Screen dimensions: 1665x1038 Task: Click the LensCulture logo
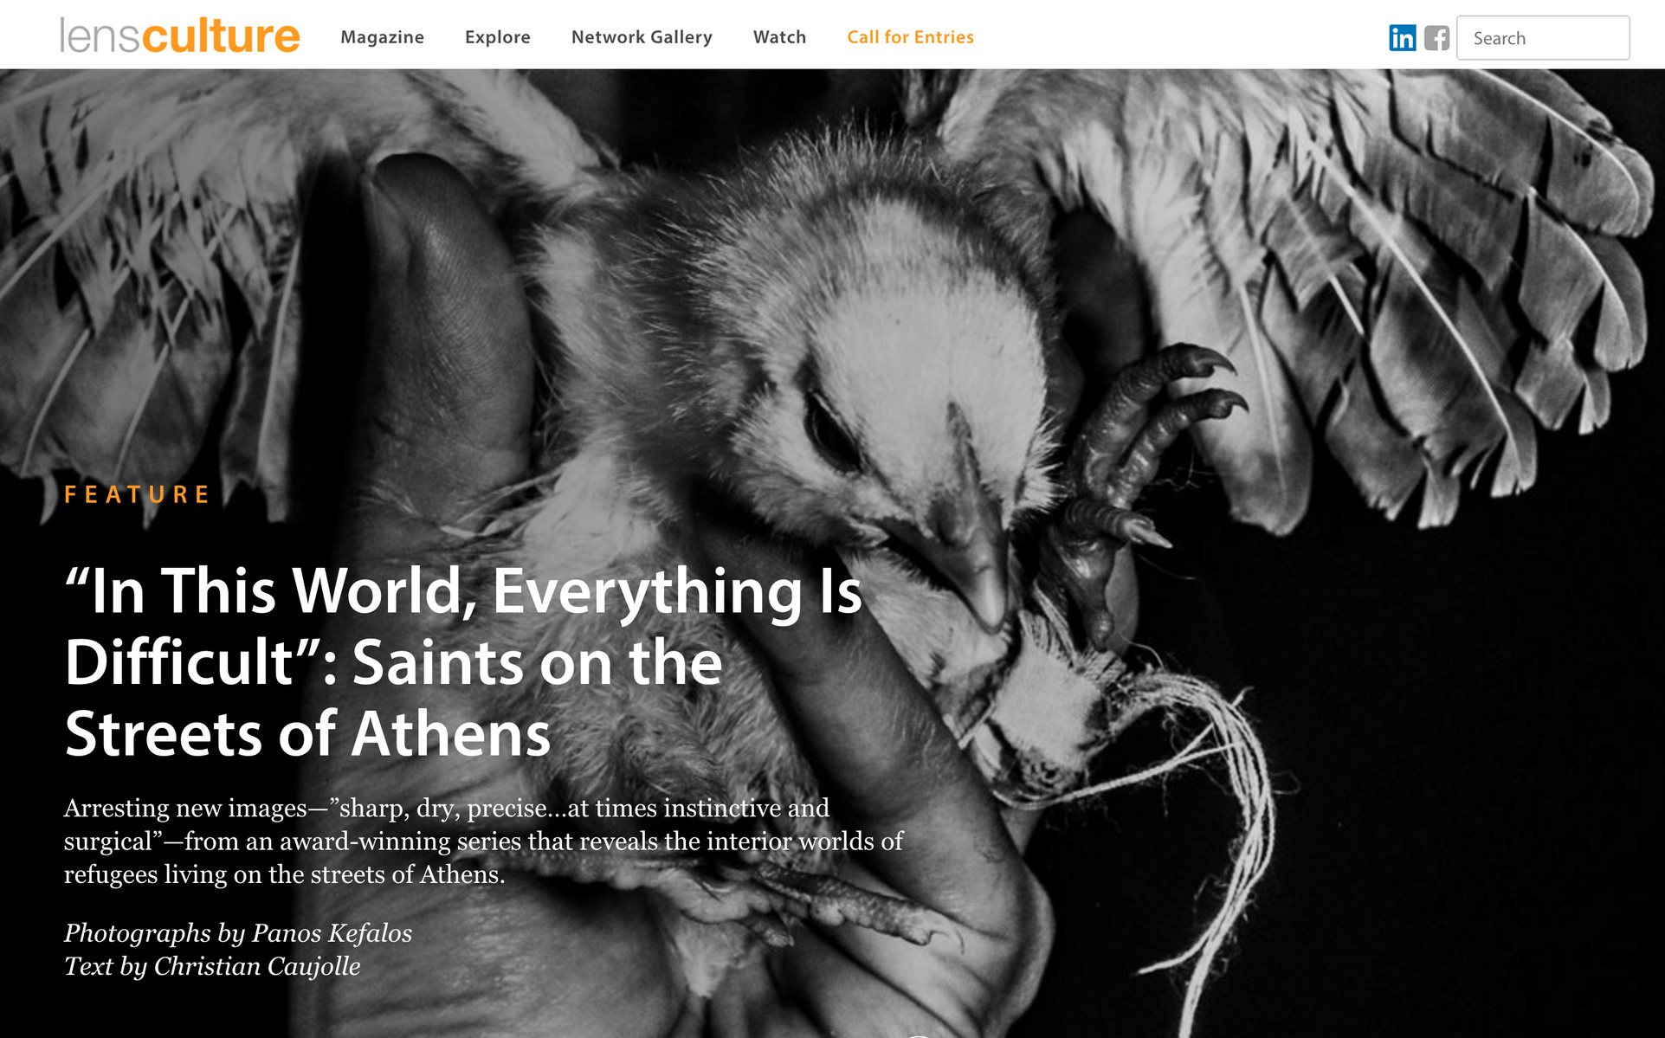pos(180,35)
